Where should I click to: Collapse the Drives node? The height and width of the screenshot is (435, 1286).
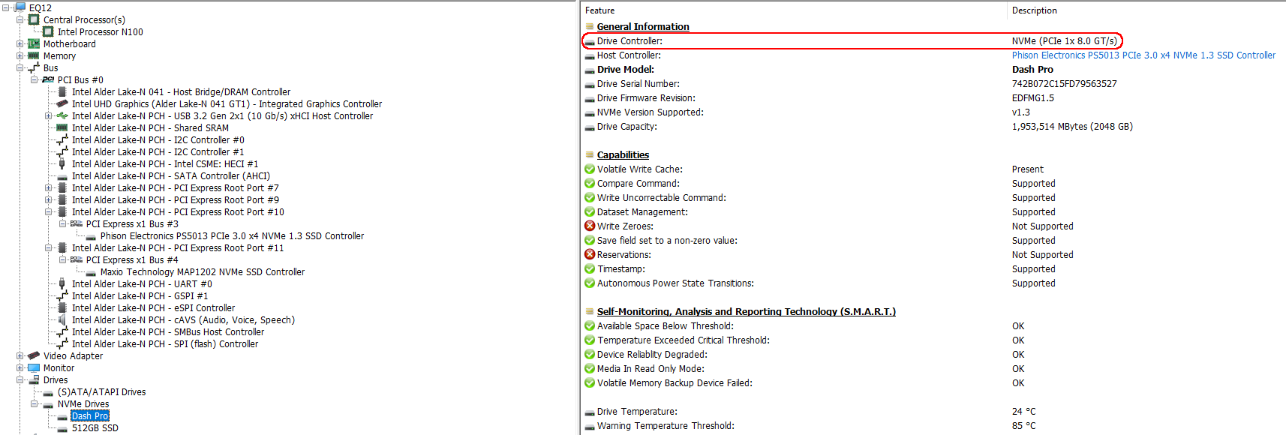[x=20, y=379]
